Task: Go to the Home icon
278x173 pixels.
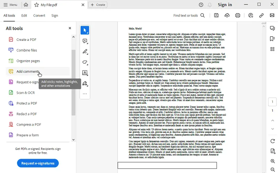Action: click(26, 5)
